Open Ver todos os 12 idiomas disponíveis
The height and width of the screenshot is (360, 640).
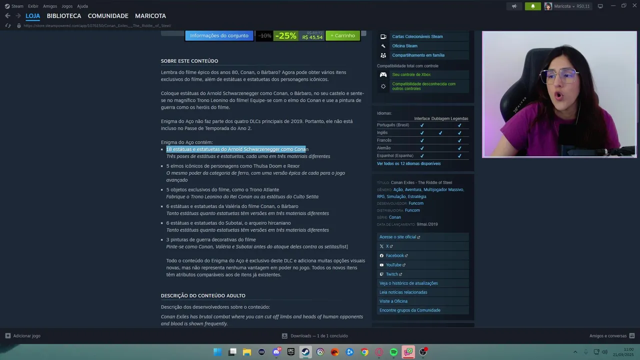(x=408, y=163)
